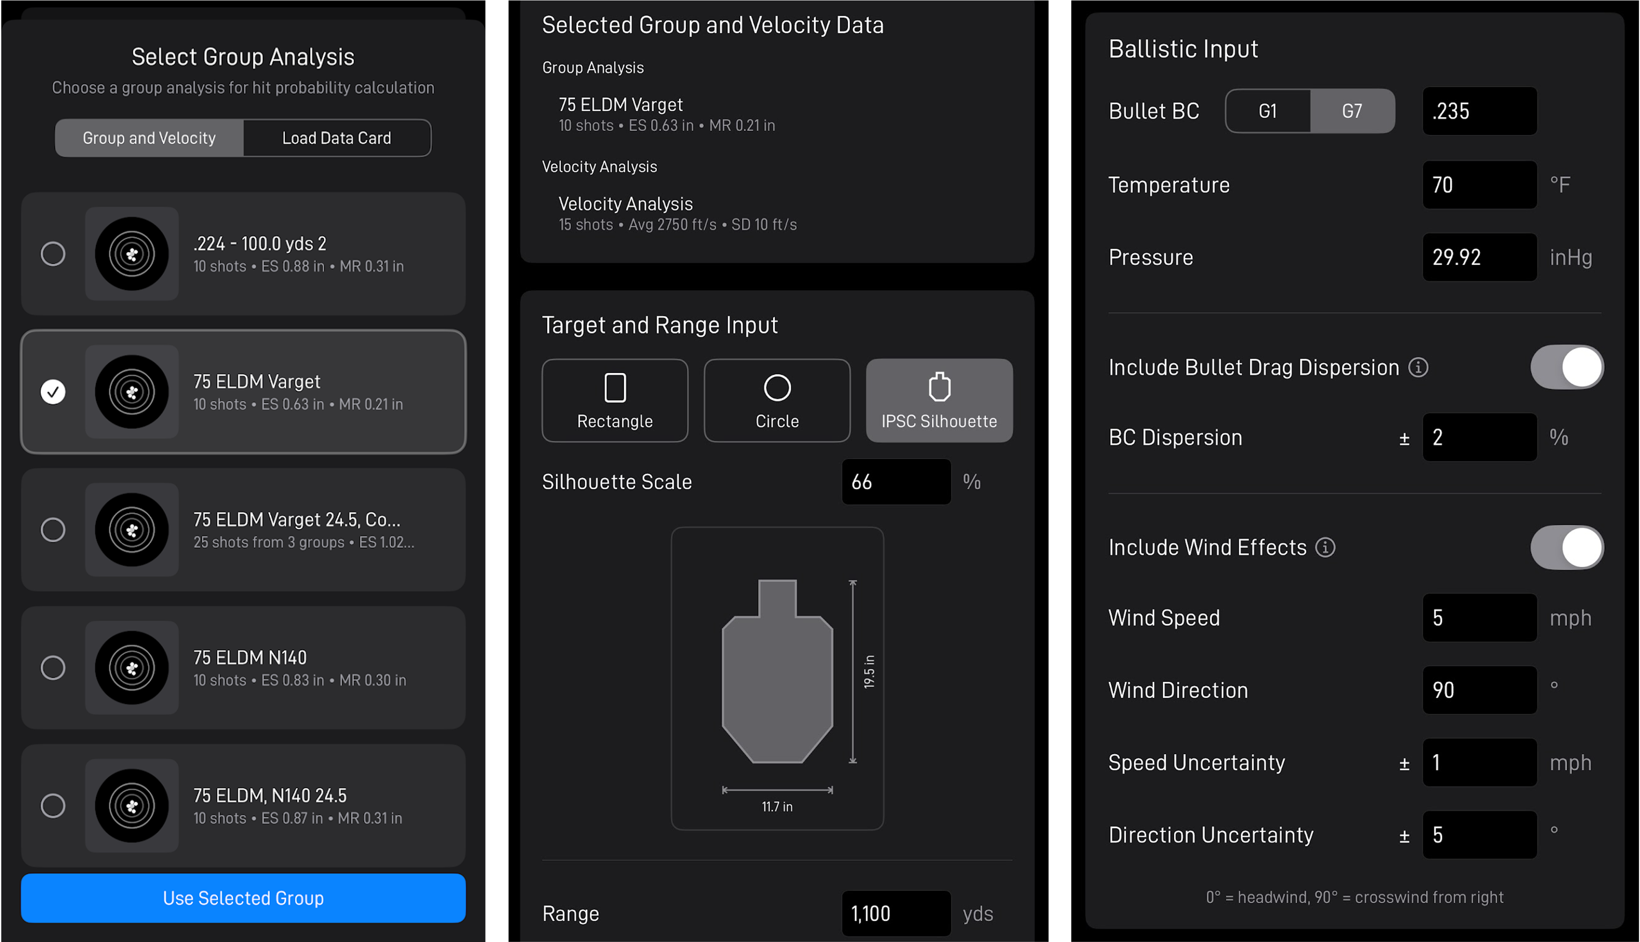The width and height of the screenshot is (1640, 942).
Task: Select G1 drag model for Bullet BC
Action: point(1267,111)
